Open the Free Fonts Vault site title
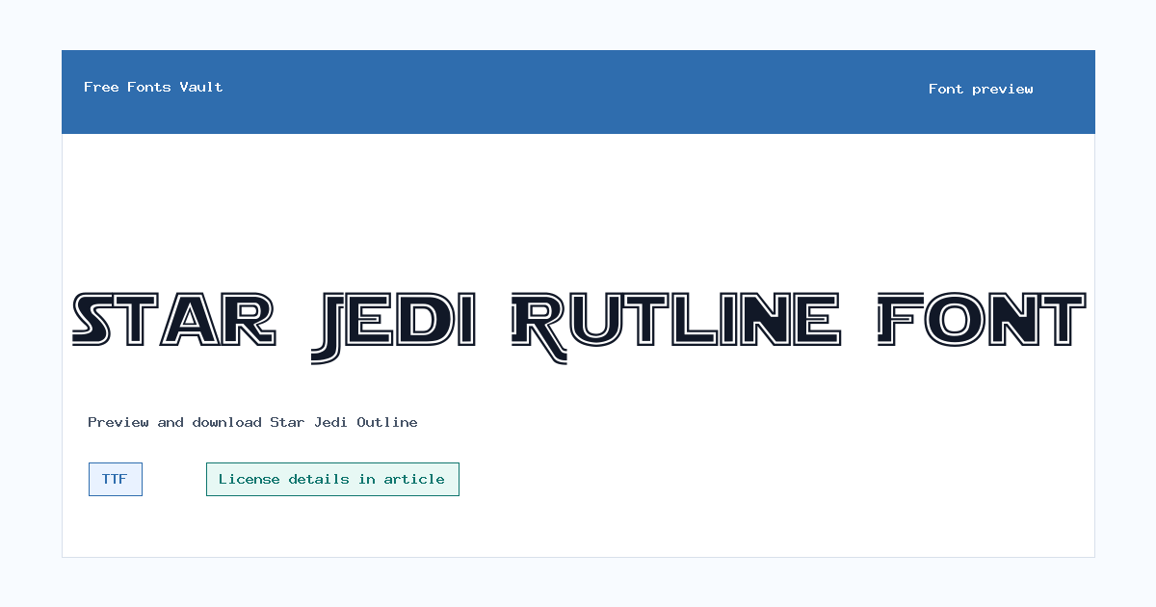 (153, 87)
